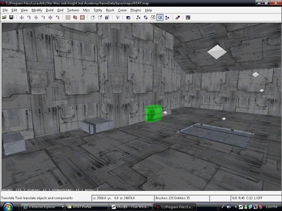Click the Hollow brush icon
Viewport: 282px width, 211px height.
(82, 18)
